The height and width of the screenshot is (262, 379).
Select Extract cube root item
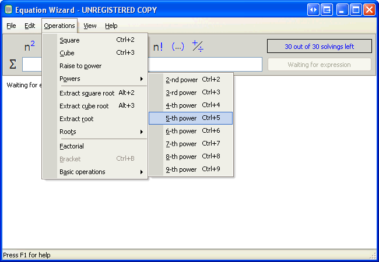click(94, 105)
